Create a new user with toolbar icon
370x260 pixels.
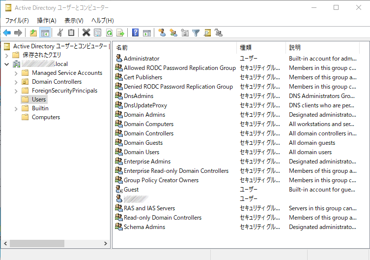[162, 32]
